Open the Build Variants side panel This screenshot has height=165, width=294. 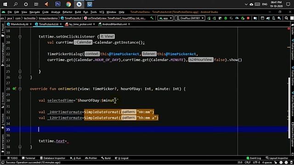point(3,143)
